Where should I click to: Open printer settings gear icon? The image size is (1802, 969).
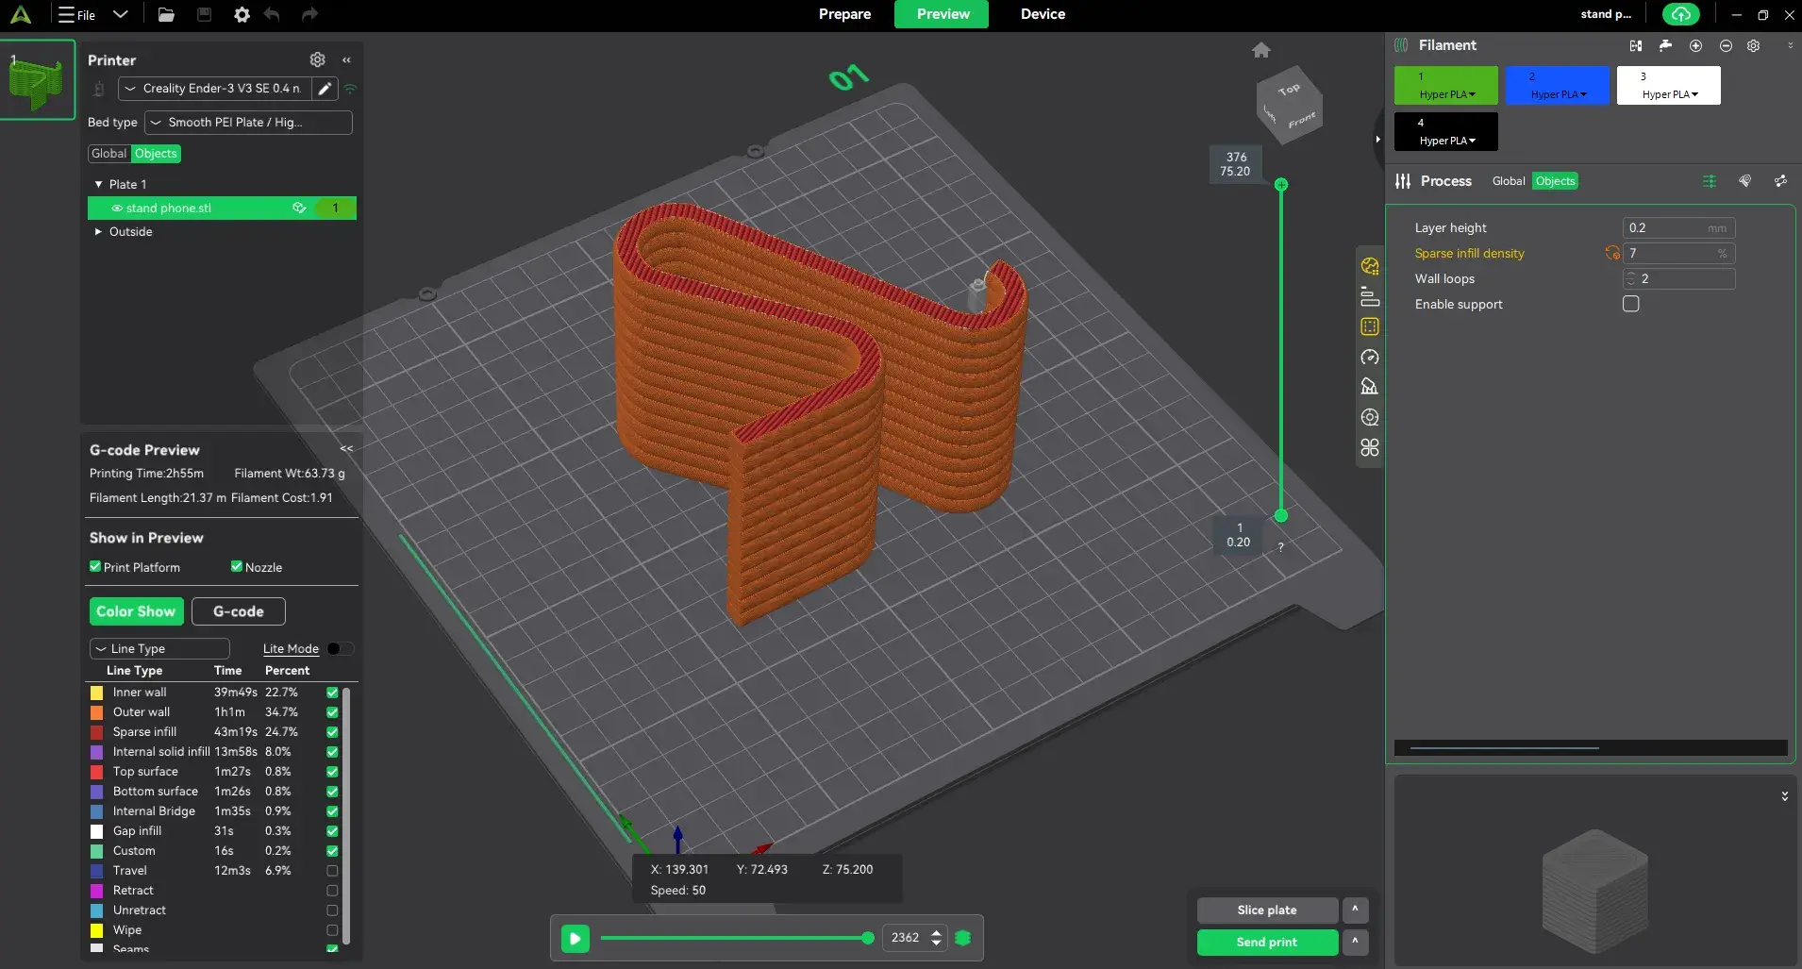(317, 59)
